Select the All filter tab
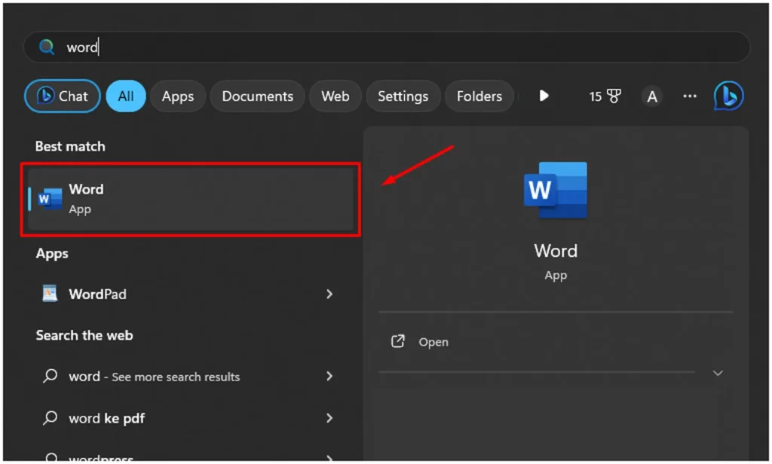 (126, 96)
